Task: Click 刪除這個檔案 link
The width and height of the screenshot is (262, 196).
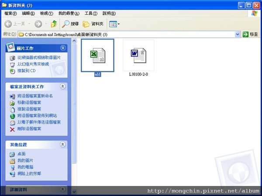Action: coord(29,129)
